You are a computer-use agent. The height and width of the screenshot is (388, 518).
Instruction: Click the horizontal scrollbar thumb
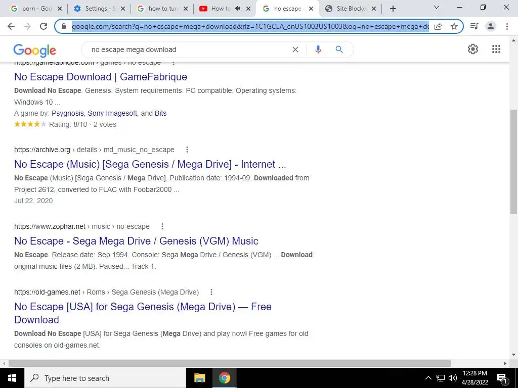pos(230,363)
